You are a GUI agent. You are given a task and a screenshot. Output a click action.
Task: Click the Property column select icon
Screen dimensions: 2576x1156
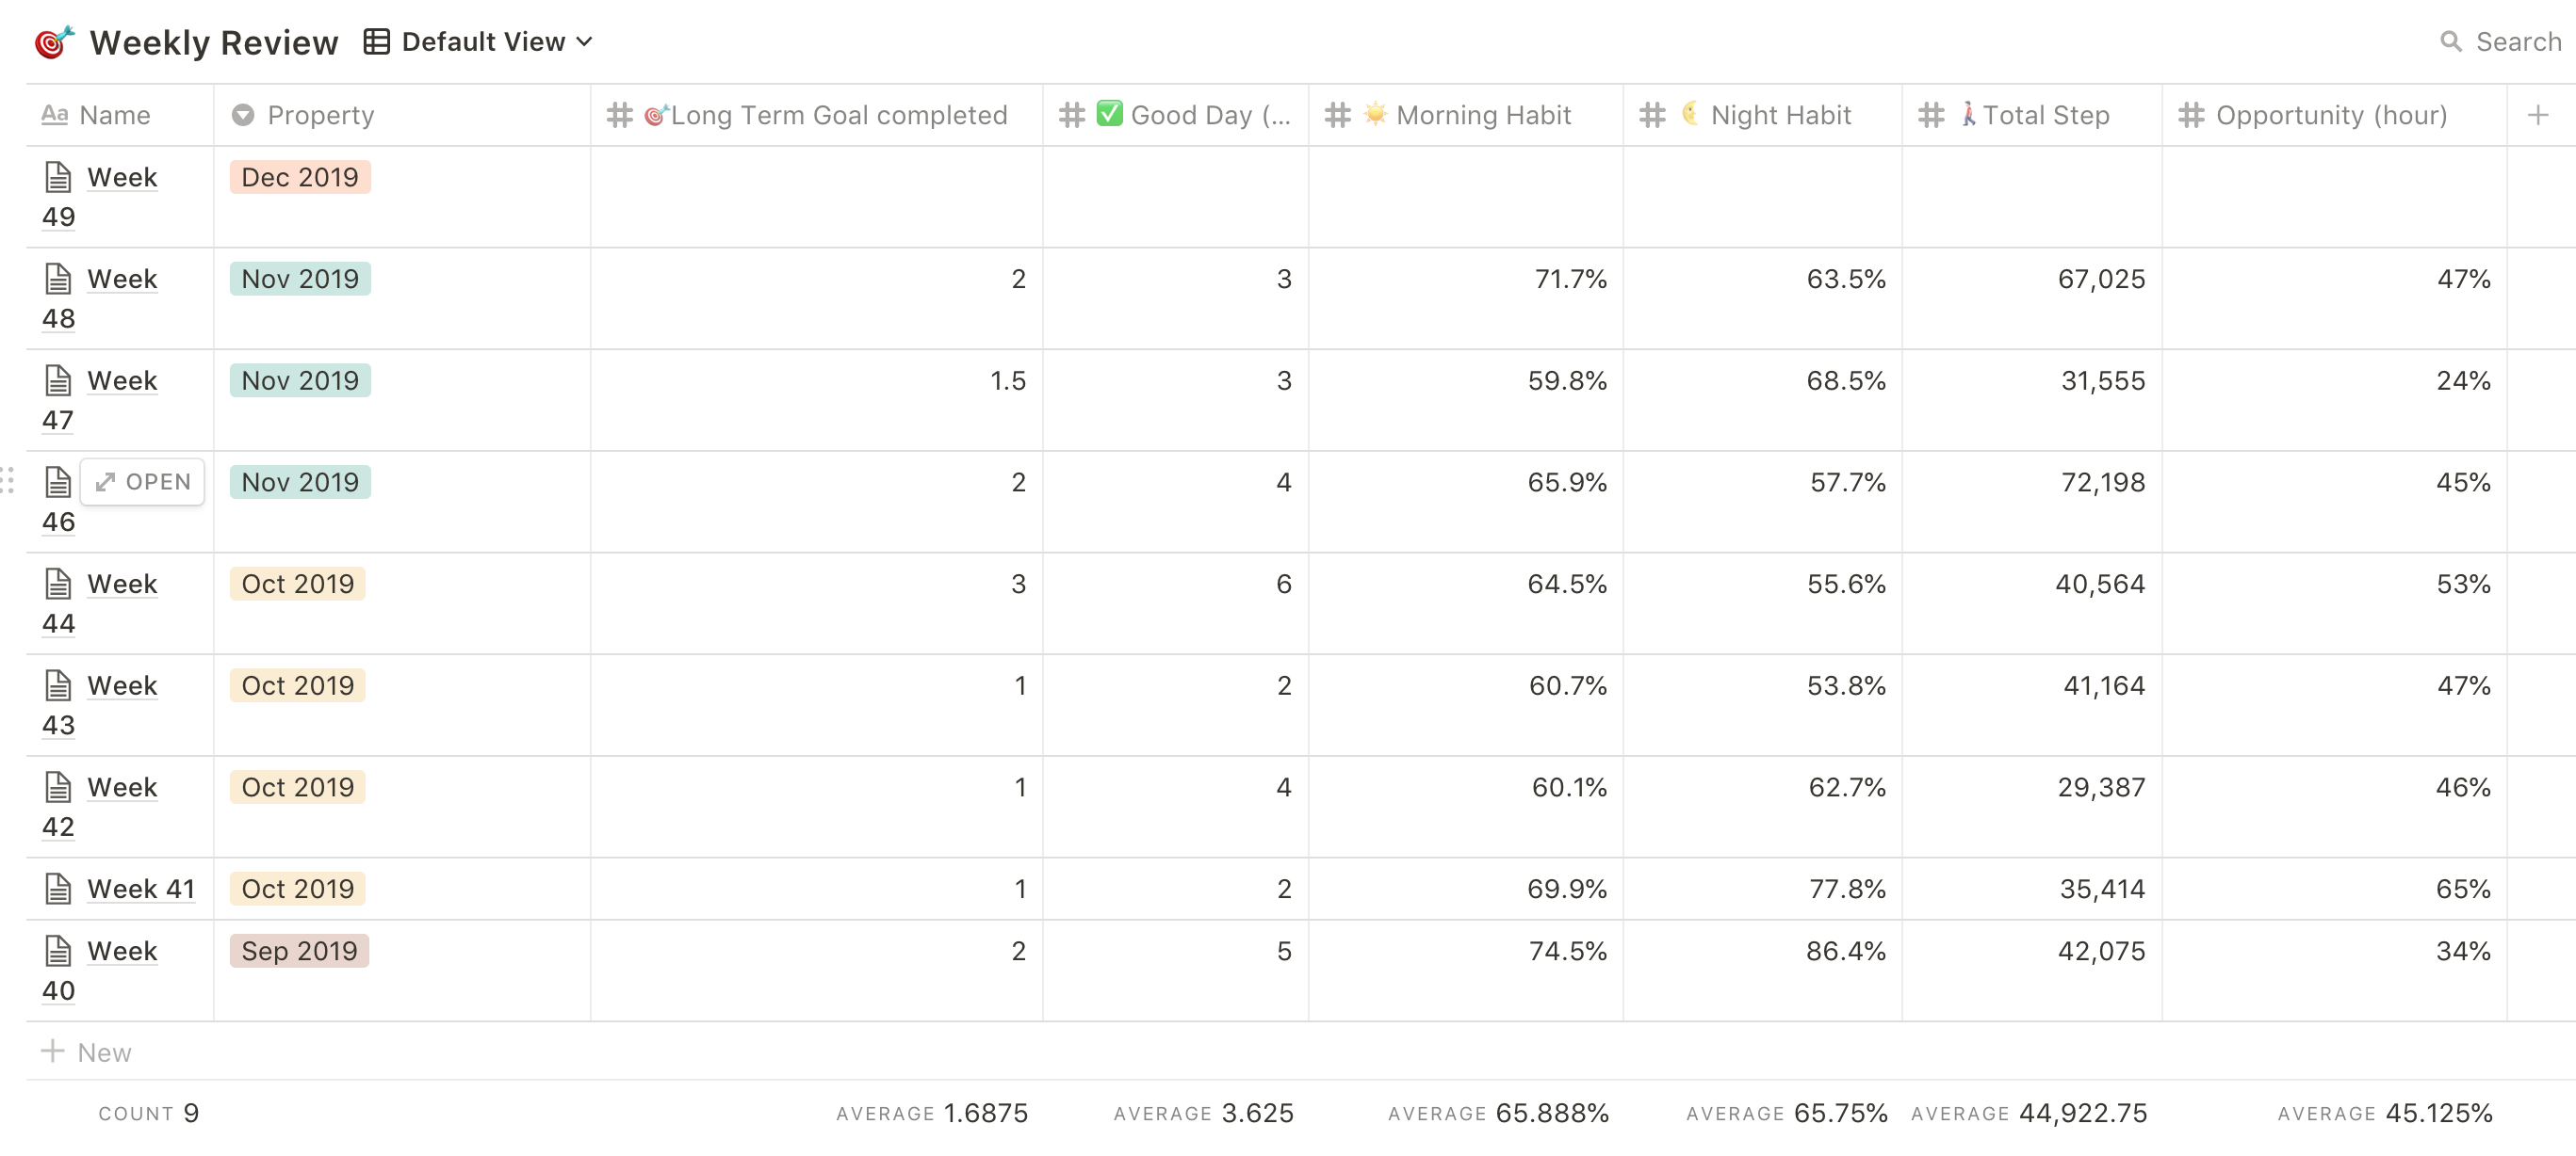243,116
